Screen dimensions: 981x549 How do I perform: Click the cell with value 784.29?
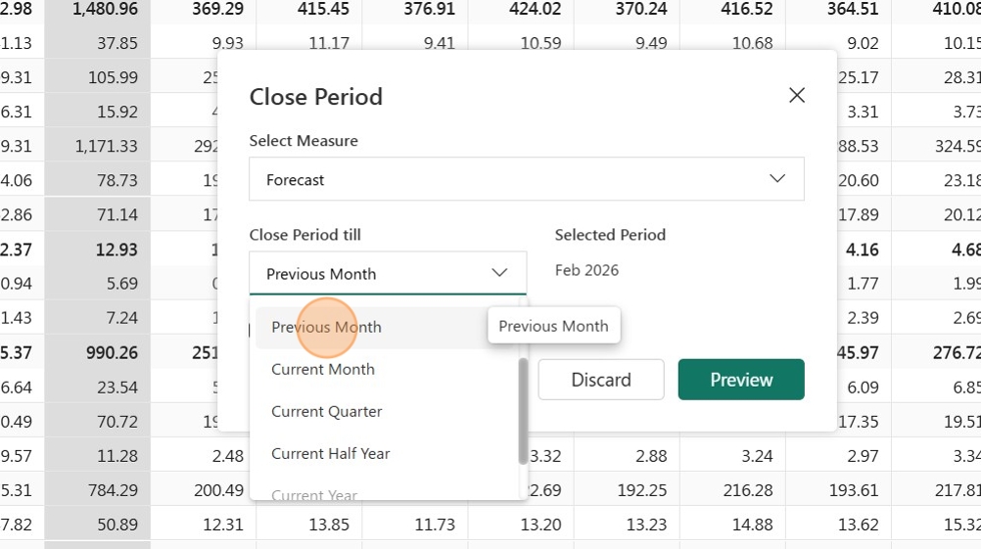(98, 490)
